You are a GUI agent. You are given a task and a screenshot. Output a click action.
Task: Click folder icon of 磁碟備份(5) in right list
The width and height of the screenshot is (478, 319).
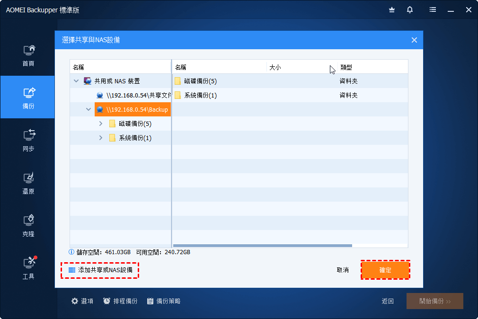(x=178, y=81)
